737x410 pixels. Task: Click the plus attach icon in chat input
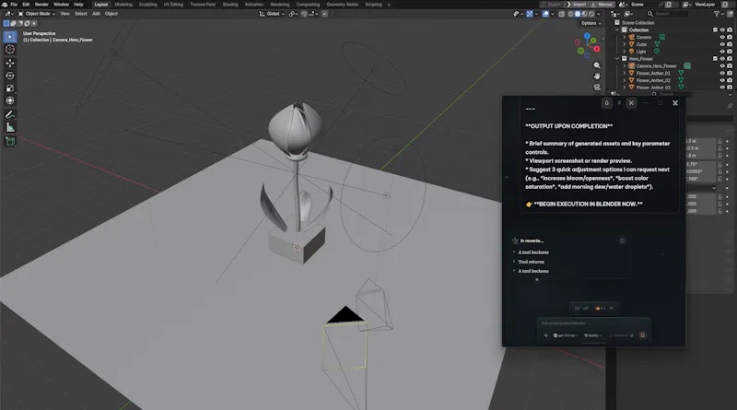click(545, 335)
